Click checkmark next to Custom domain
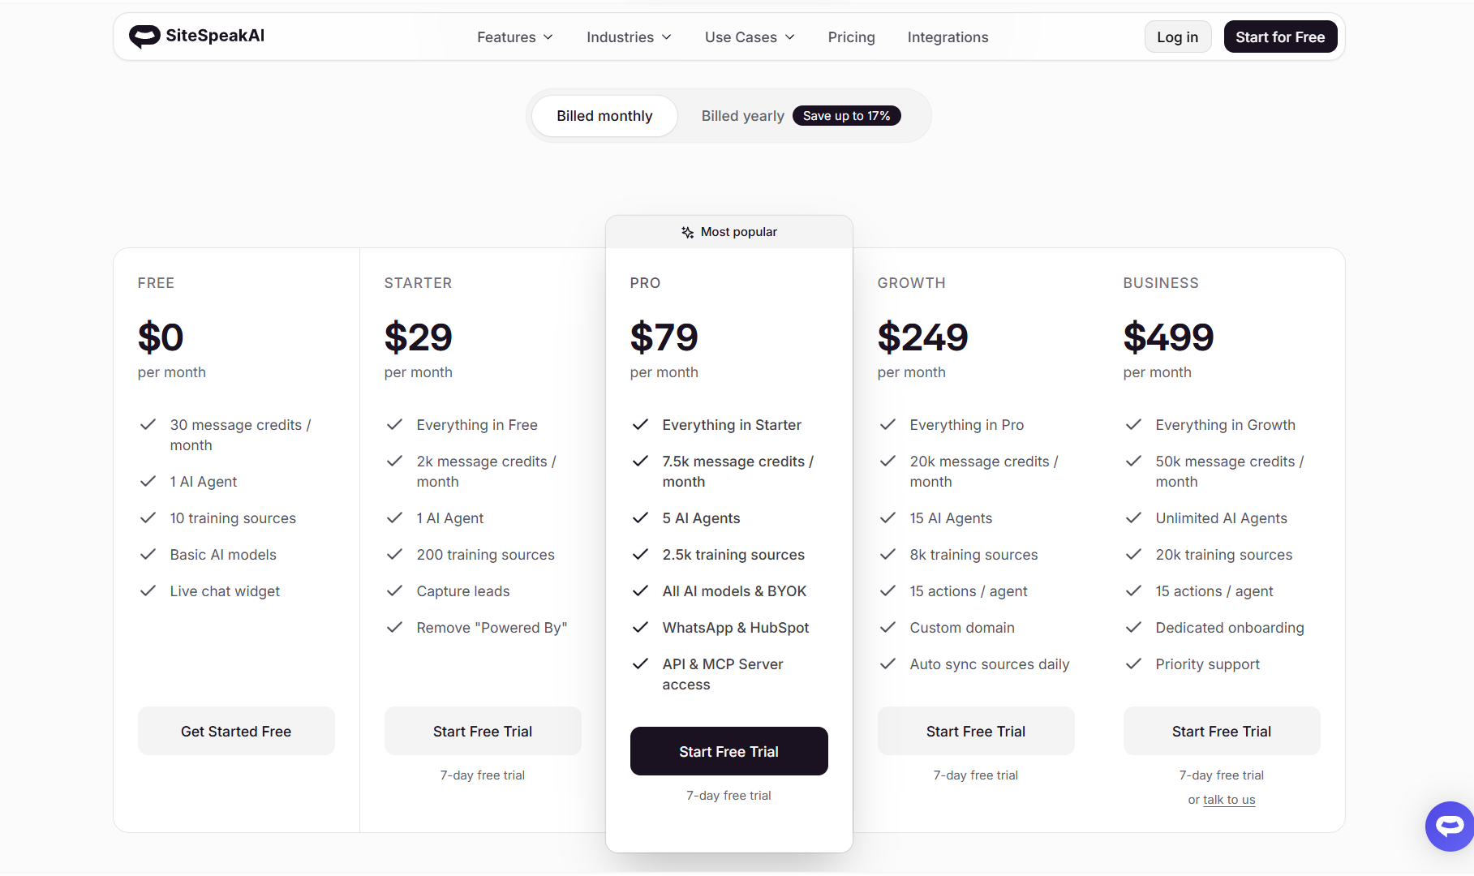The image size is (1474, 876). [x=887, y=628]
